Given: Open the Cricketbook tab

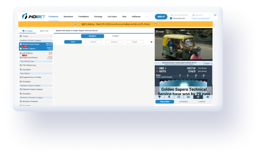Looking at the screenshot, I should coord(53,17).
